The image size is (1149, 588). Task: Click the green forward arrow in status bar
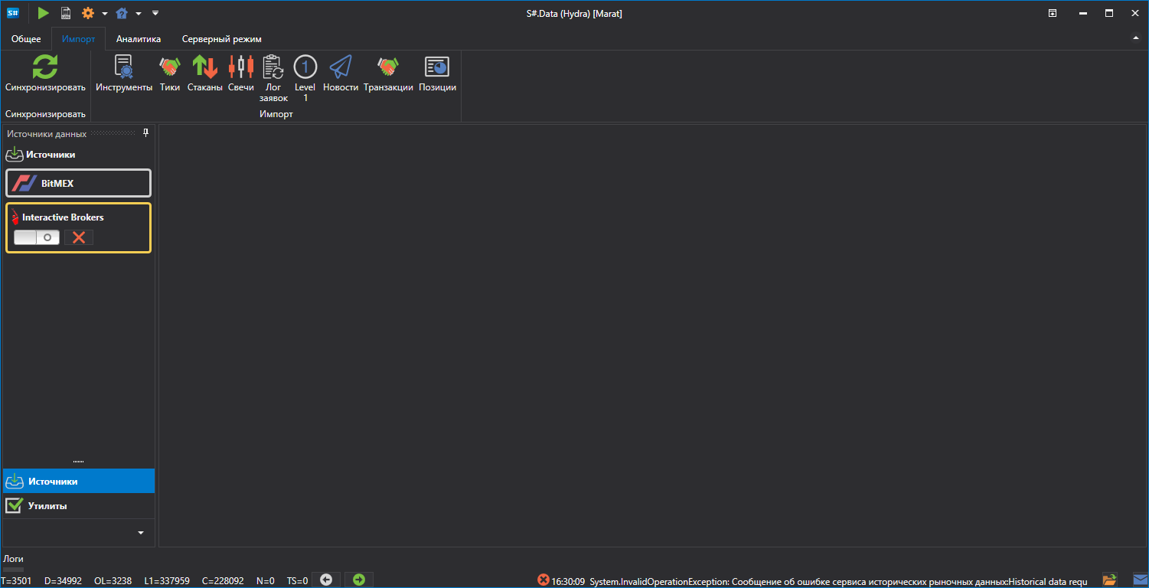[x=359, y=580]
